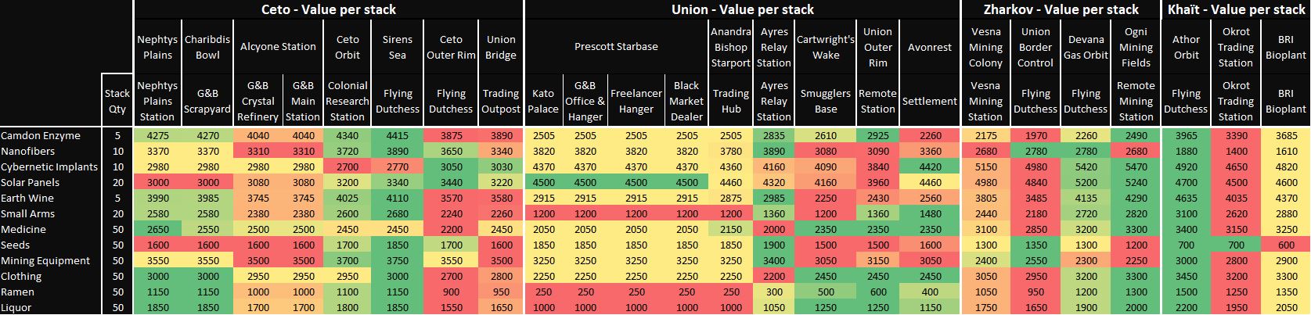The height and width of the screenshot is (315, 1311).
Task: Select the 'Union - Value per stack' header
Action: (x=742, y=9)
